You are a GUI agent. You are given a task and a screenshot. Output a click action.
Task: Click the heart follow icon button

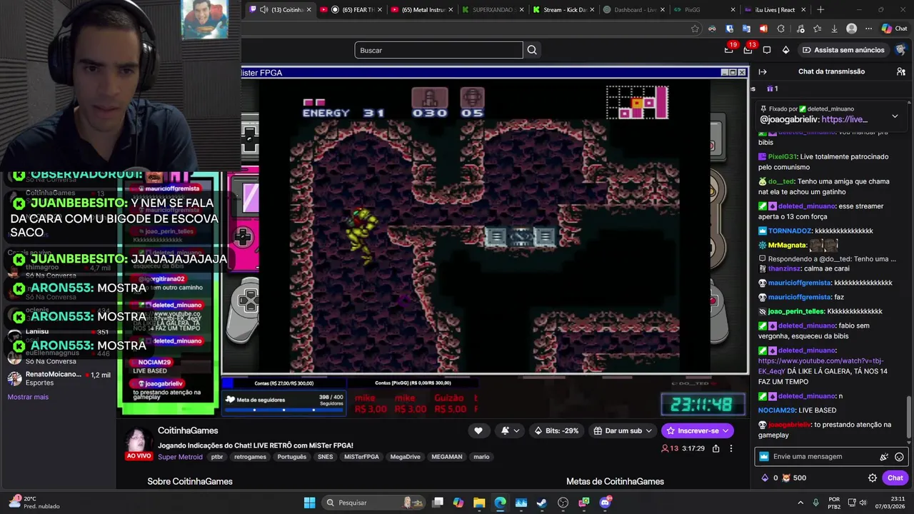pyautogui.click(x=478, y=430)
